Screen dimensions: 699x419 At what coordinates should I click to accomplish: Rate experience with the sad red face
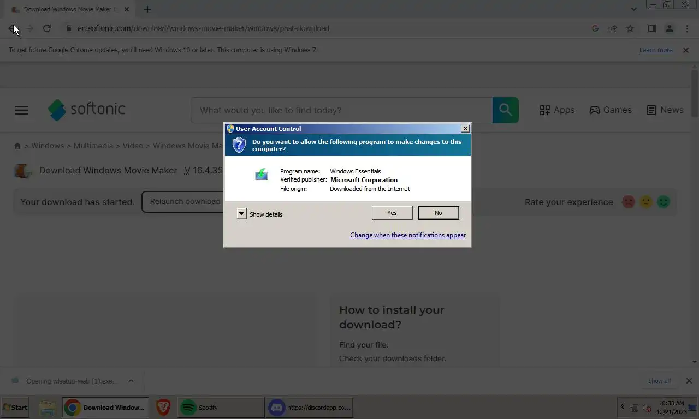(x=629, y=202)
